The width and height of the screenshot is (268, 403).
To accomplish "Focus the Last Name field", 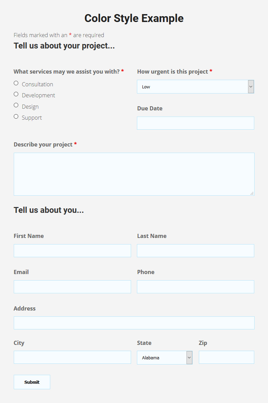I will [195, 251].
